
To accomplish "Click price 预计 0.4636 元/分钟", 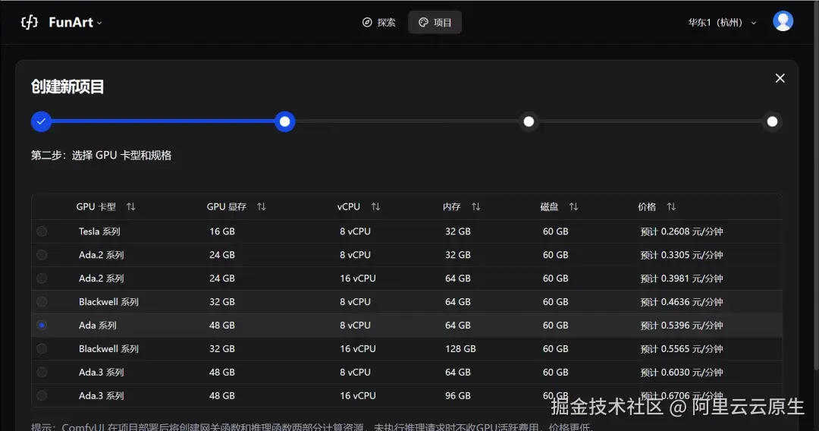I will (682, 302).
